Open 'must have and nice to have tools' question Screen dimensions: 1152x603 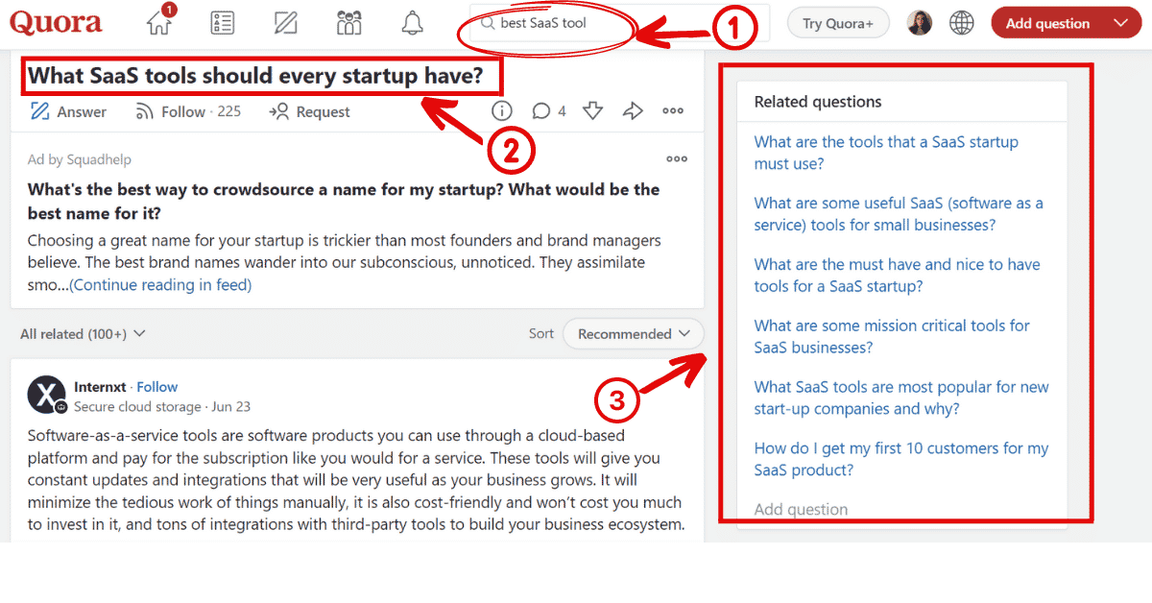[897, 276]
